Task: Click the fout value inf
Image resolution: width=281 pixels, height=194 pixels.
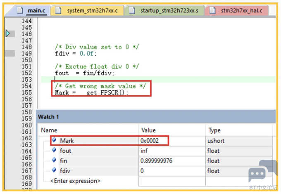Action: coord(144,151)
